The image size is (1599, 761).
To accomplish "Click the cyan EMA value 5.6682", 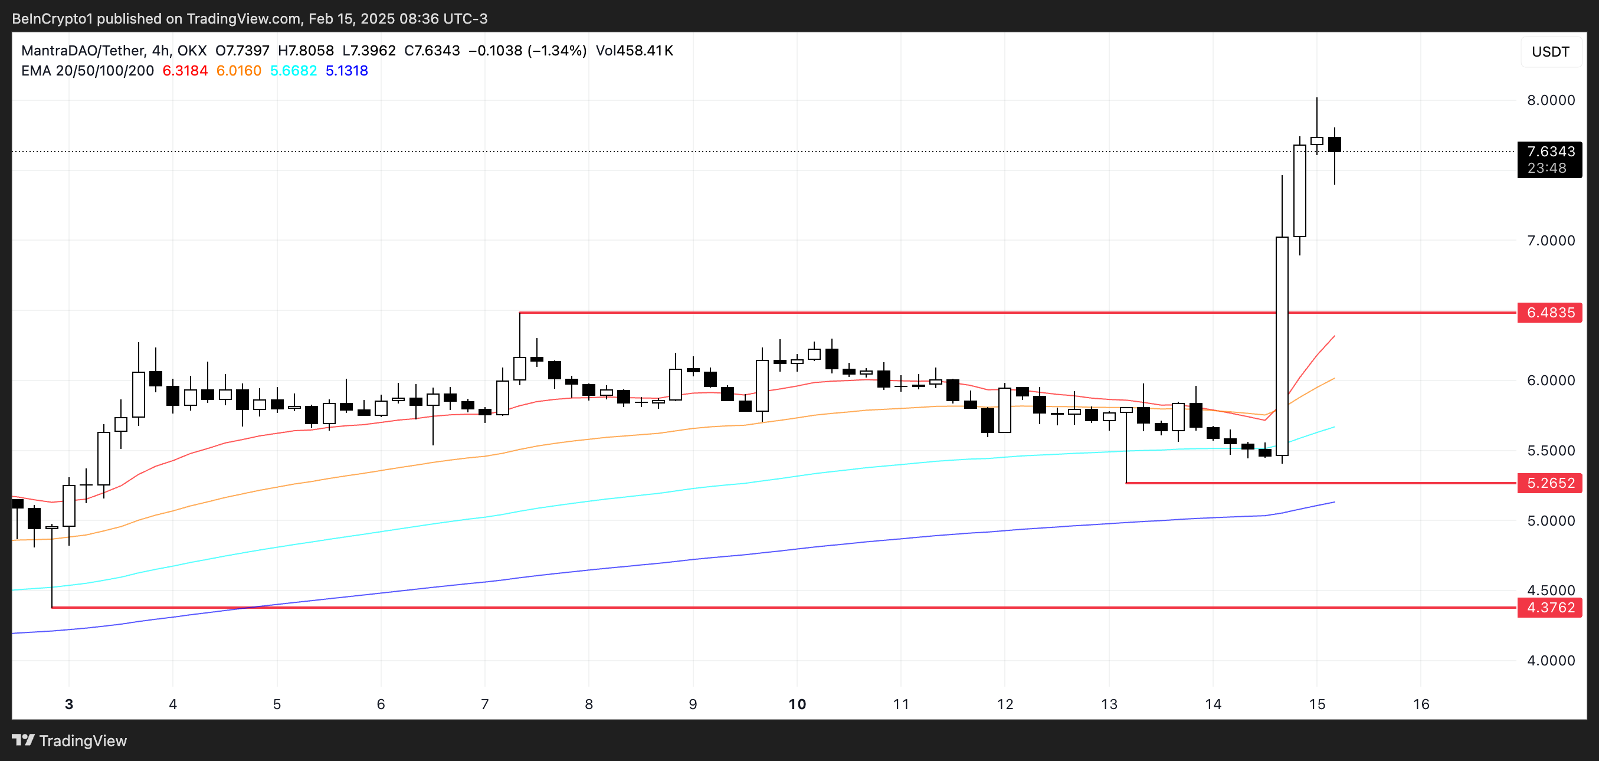I will coord(293,71).
